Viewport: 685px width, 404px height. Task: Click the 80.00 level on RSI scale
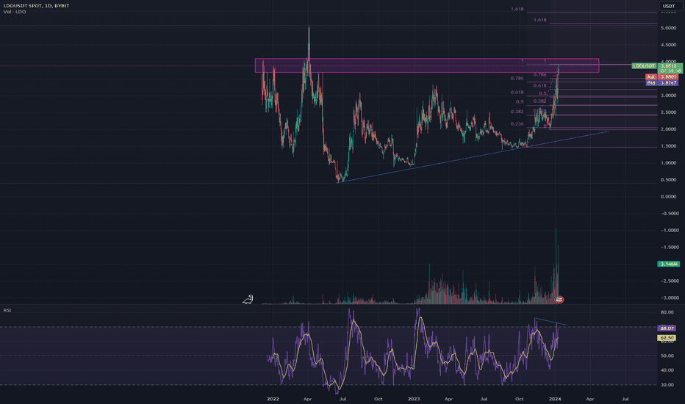(x=667, y=312)
